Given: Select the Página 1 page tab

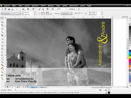Looking at the screenshot, I should click(34, 87).
